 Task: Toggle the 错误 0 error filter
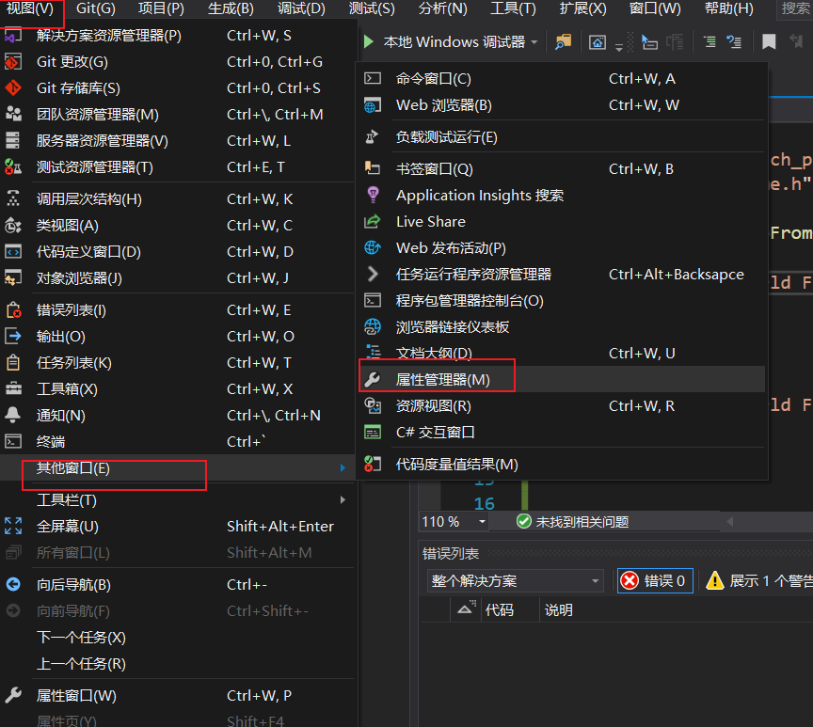pos(655,580)
